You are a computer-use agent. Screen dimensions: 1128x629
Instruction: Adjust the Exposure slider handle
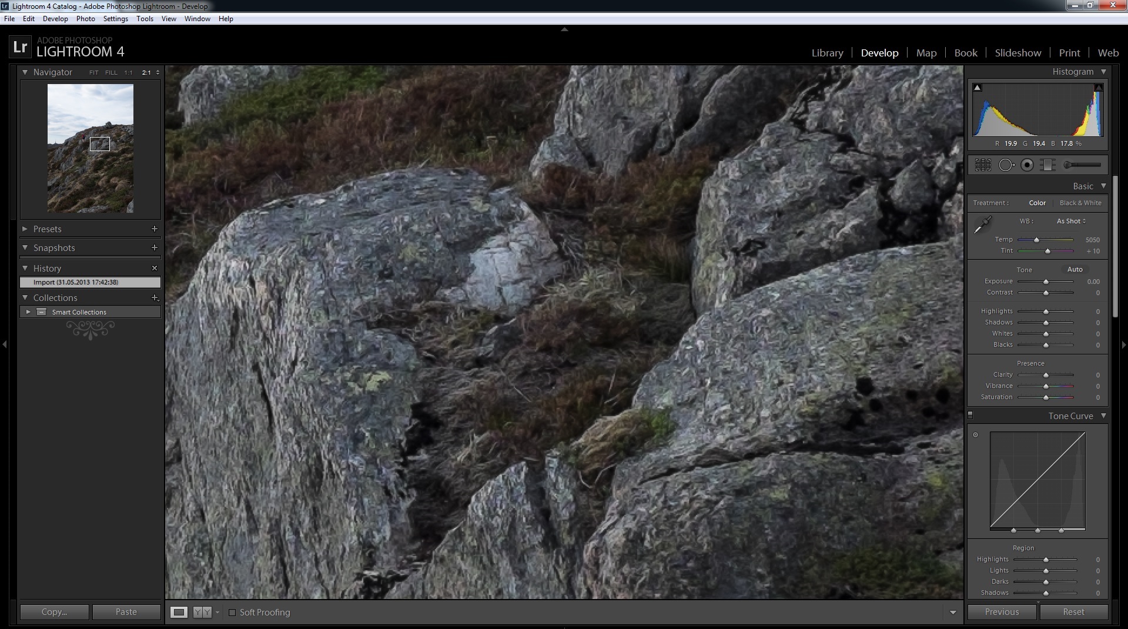click(1046, 282)
